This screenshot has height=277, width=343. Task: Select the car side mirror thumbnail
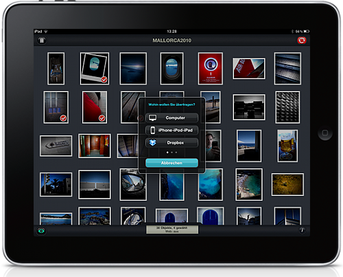coord(133,185)
